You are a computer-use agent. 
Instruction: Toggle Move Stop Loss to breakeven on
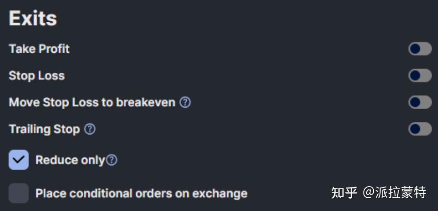point(420,102)
